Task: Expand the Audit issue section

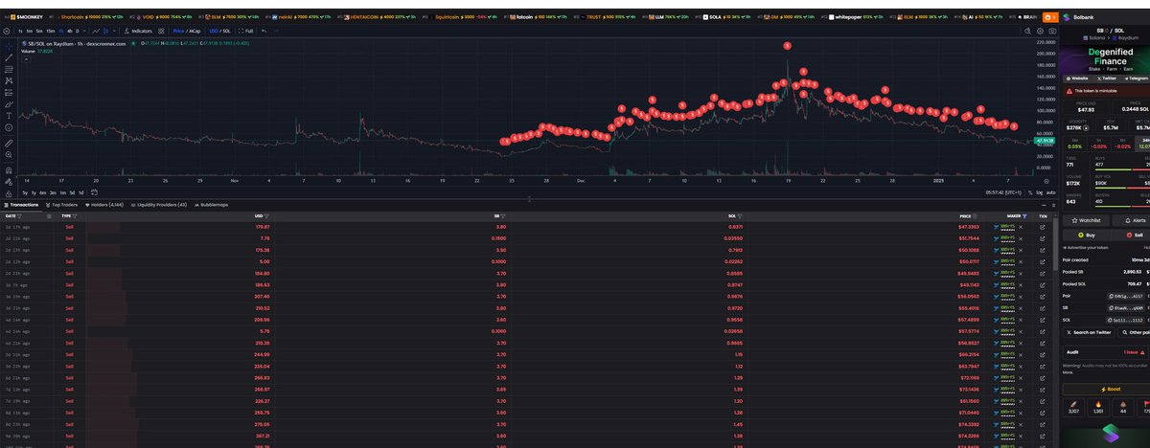Action: (1107, 352)
